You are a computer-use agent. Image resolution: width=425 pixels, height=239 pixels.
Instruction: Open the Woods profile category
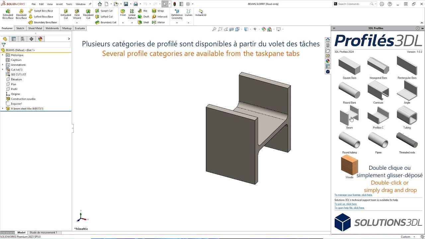tap(349, 167)
